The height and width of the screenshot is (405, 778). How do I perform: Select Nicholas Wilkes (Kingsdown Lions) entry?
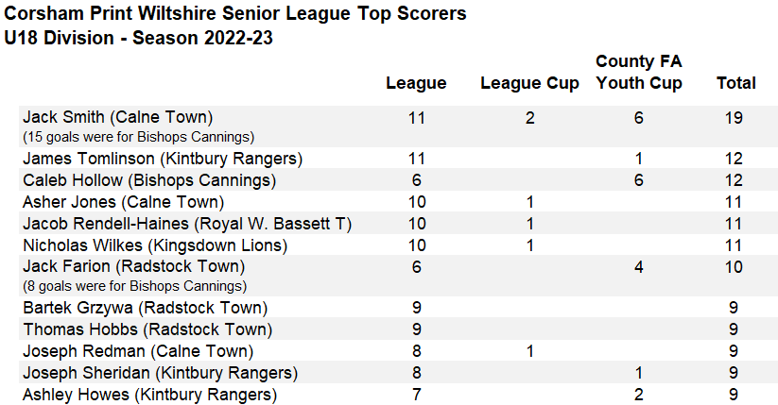pyautogui.click(x=155, y=245)
